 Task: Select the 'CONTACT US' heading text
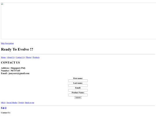coord(10,63)
